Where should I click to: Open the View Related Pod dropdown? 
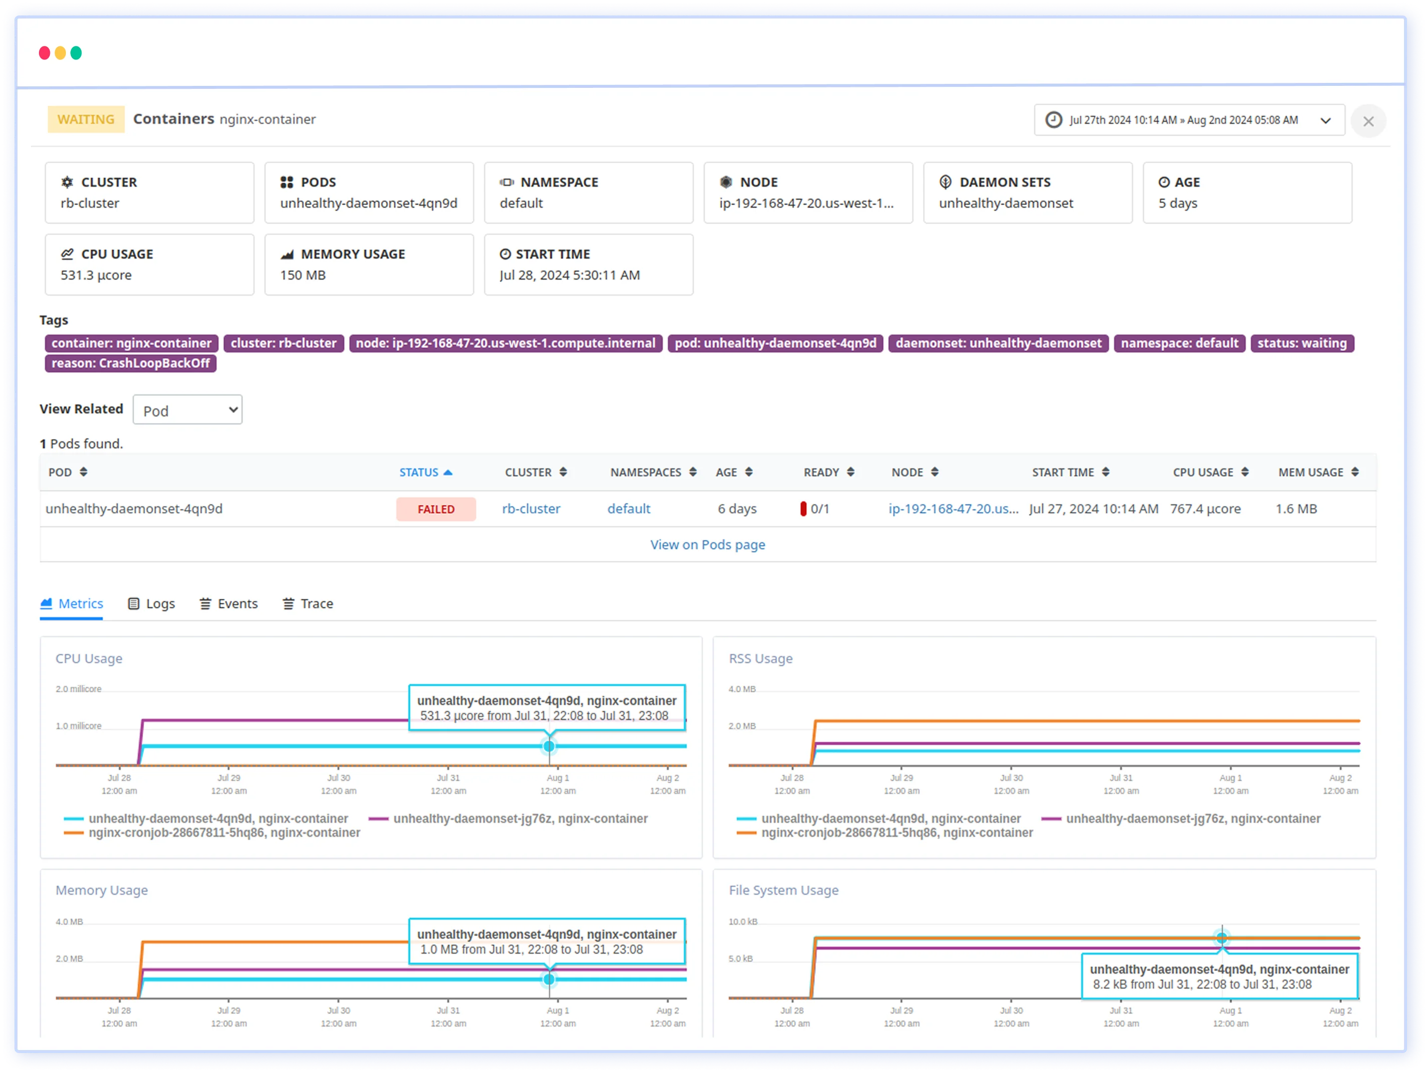[x=188, y=410]
